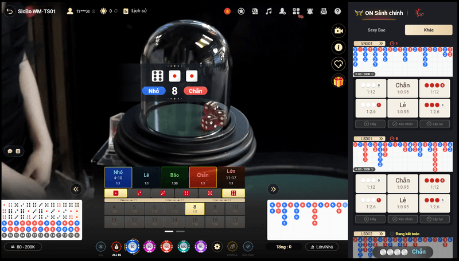459x261 pixels.
Task: Switch to the Sexy Bac tab
Action: (x=376, y=30)
